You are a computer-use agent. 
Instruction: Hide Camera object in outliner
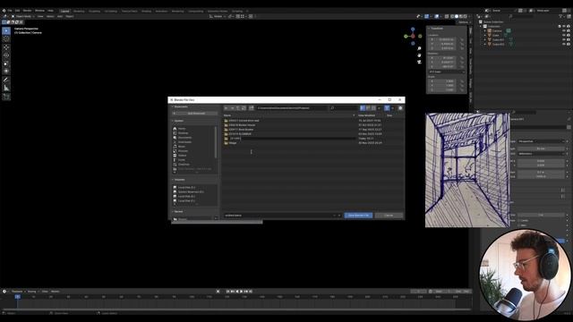564,31
